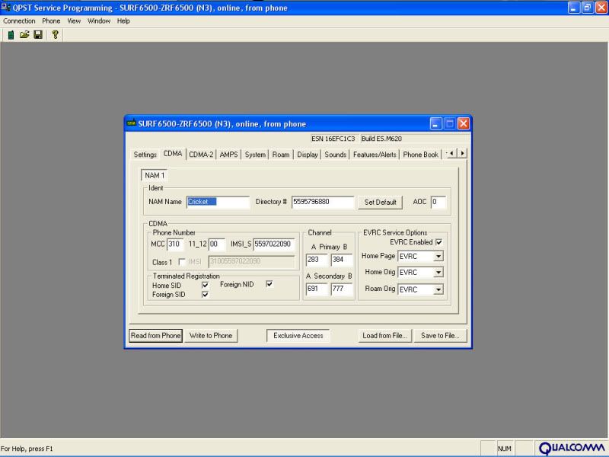This screenshot has width=609, height=457.
Task: Click the NAM Name field containing Cricket
Action: coord(218,202)
